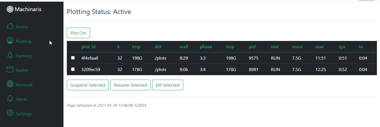The height and width of the screenshot is (127, 380).
Task: Click Suspend Selected button
Action: coord(88,85)
